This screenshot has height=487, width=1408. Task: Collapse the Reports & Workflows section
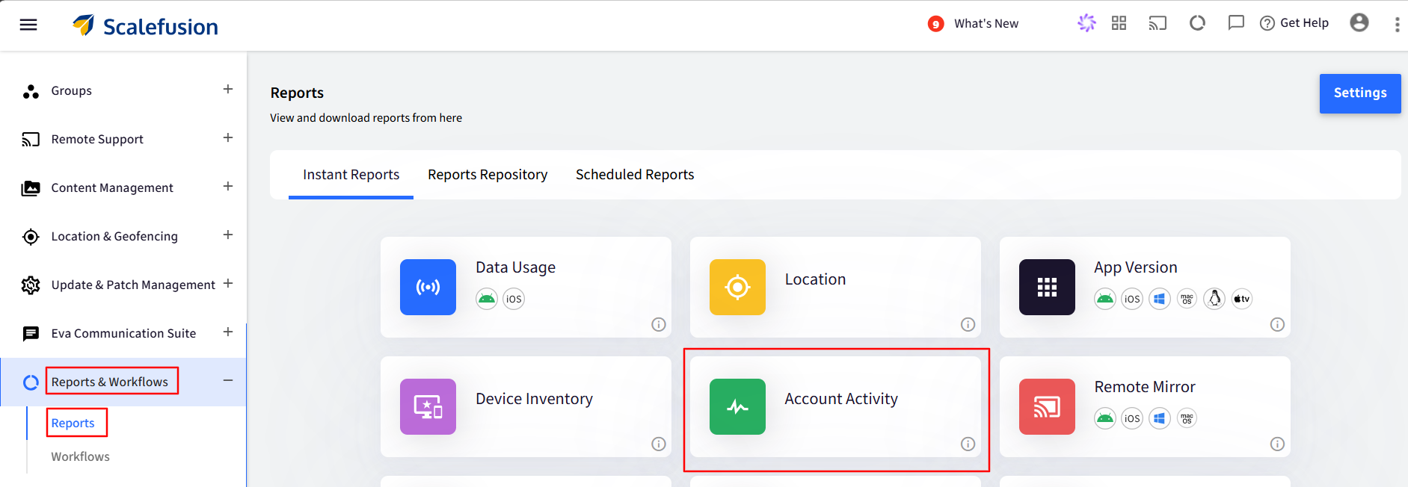click(x=228, y=380)
